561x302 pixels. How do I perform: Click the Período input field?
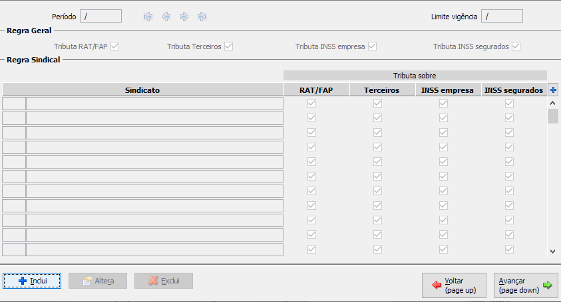click(100, 16)
